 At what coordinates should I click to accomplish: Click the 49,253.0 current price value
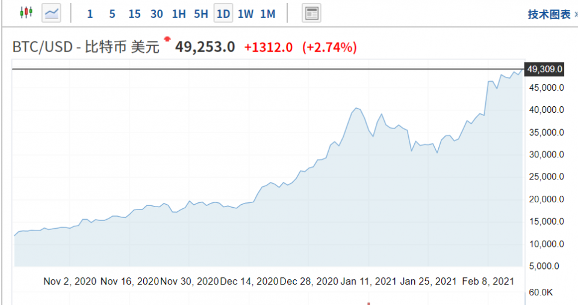(205, 47)
